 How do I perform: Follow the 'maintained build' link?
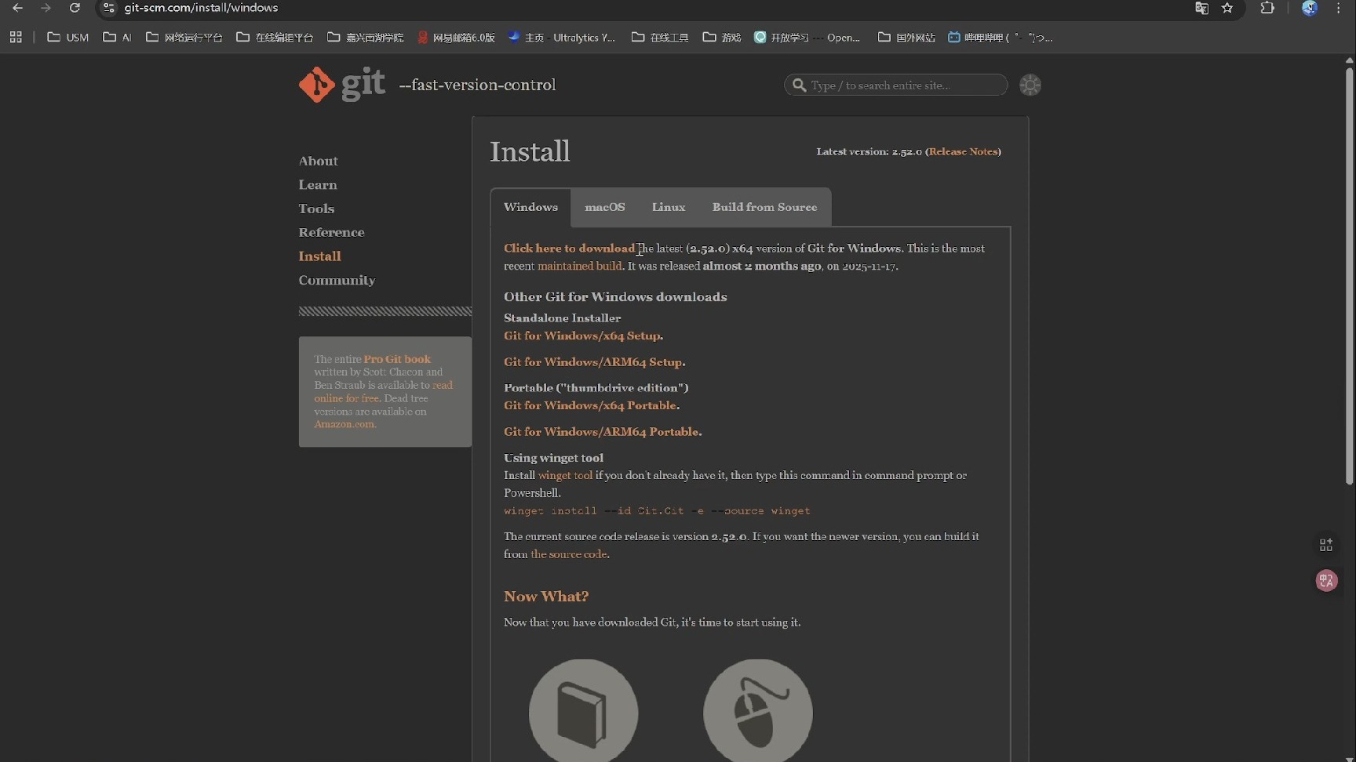point(579,267)
